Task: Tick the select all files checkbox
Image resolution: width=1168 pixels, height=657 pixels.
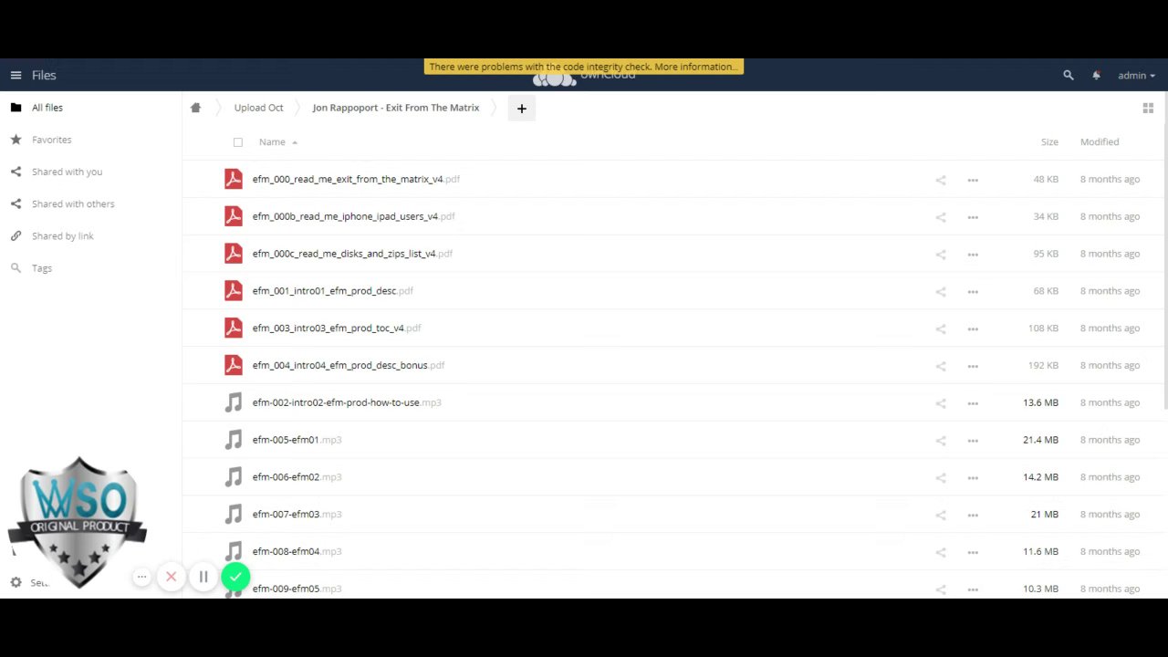Action: pos(238,142)
